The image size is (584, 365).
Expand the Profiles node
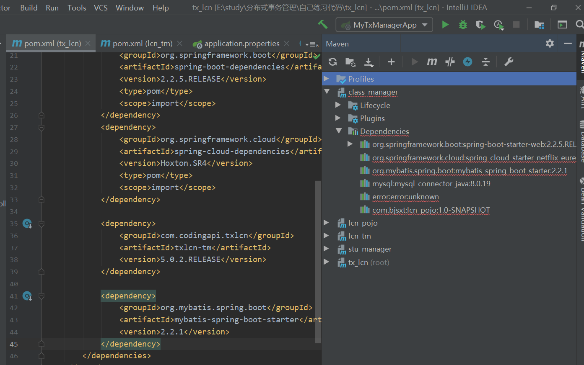click(x=326, y=79)
